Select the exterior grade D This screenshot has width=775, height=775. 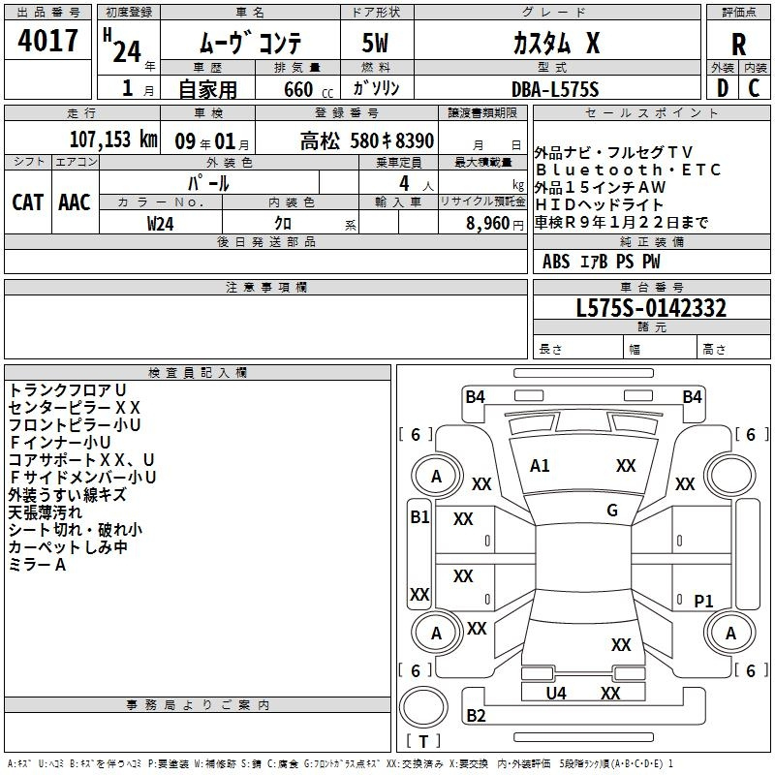(x=723, y=88)
